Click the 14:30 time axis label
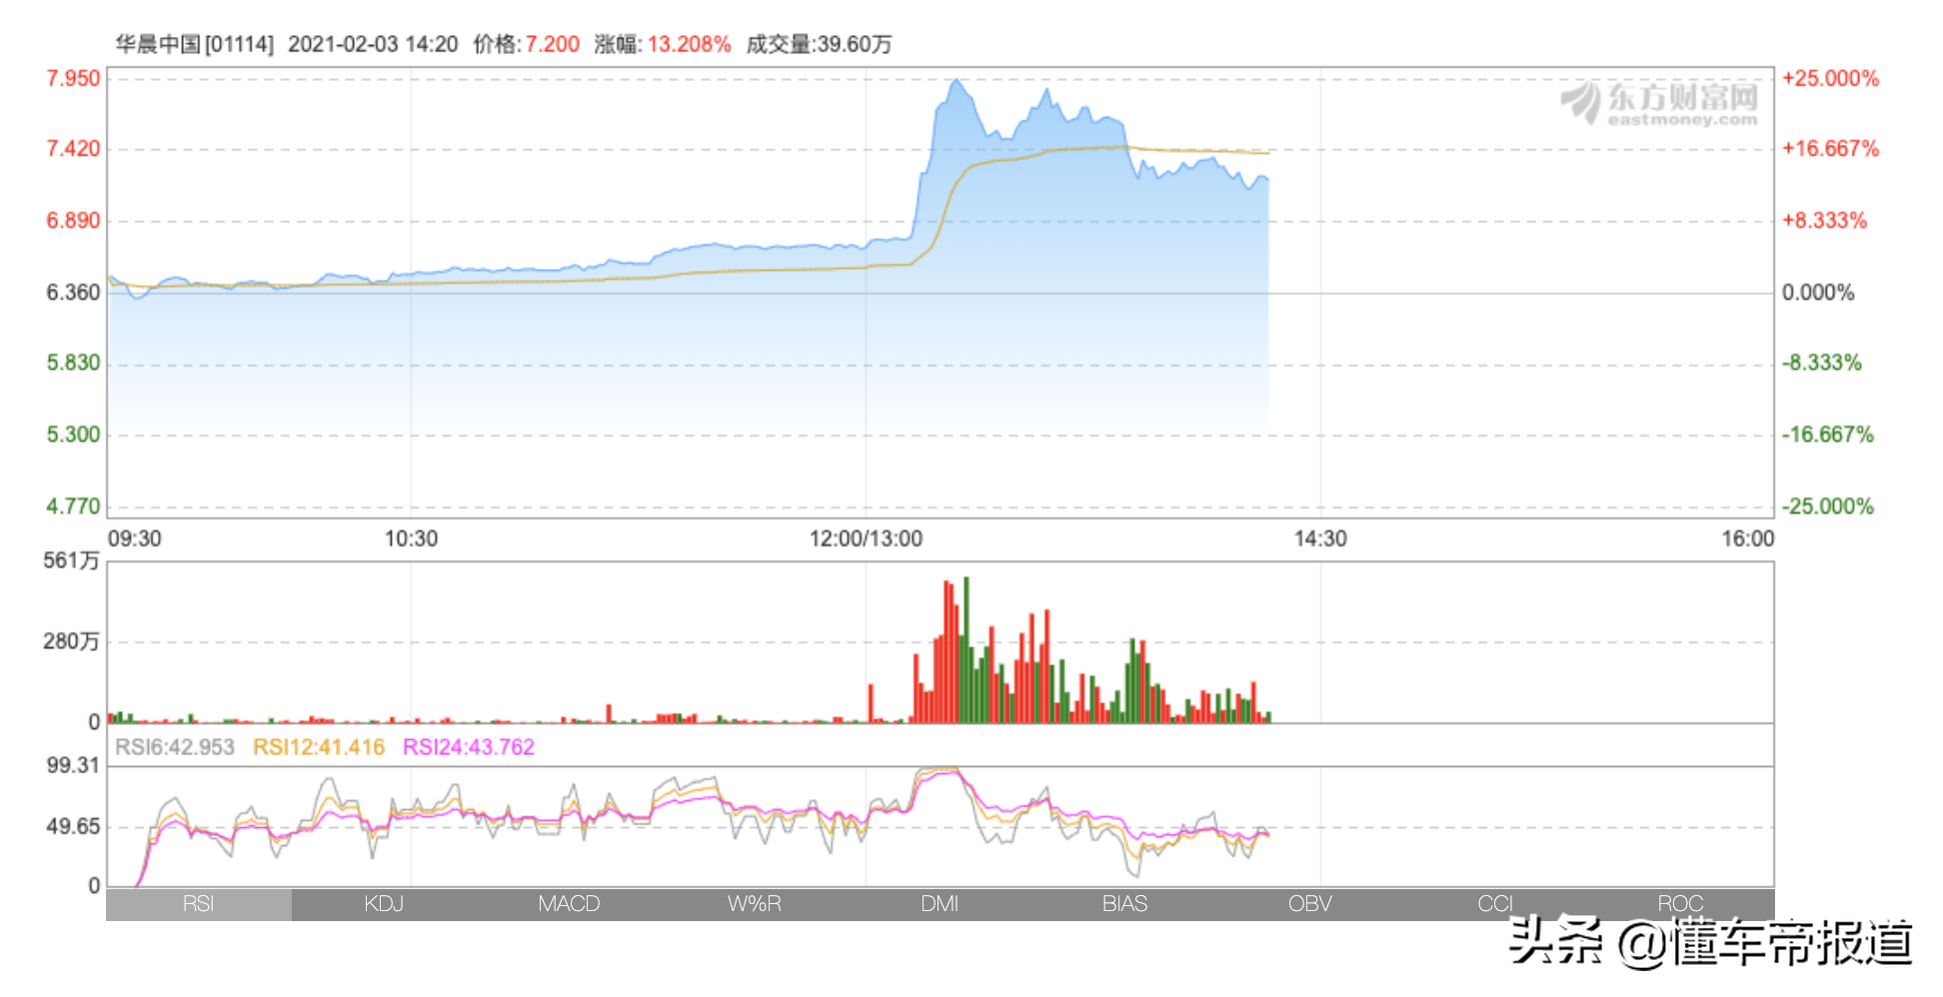Image resolution: width=1943 pixels, height=997 pixels. coord(1321,538)
